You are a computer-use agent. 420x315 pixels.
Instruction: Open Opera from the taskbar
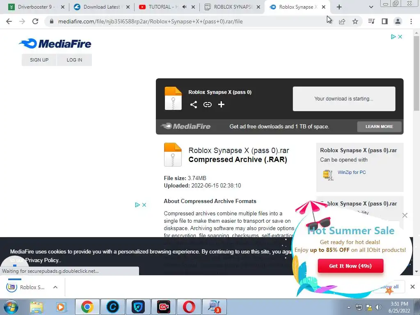189,307
